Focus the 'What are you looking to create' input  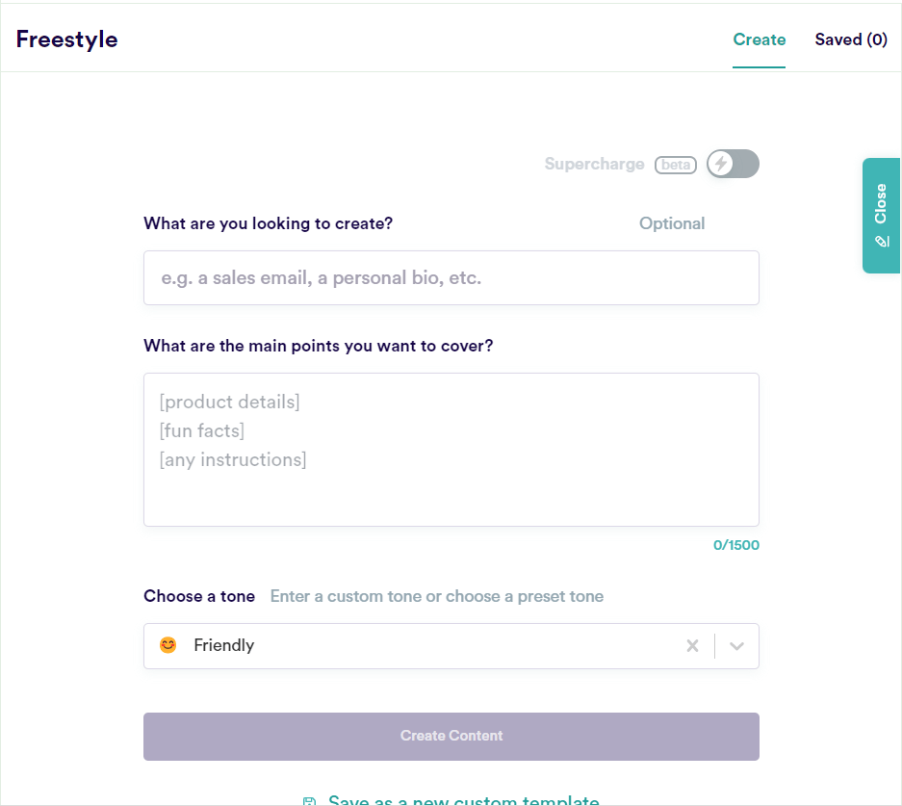[451, 278]
